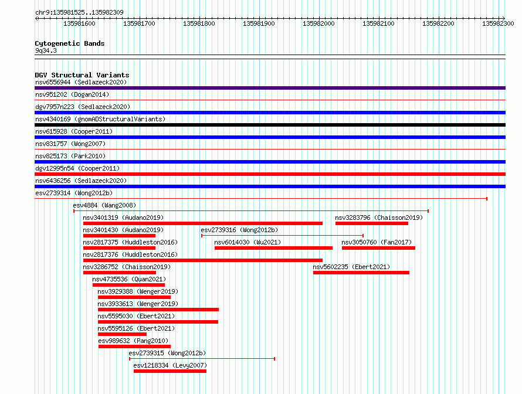Click ruler position 135981800
Image resolution: width=522 pixels, height=394 pixels.
click(199, 23)
